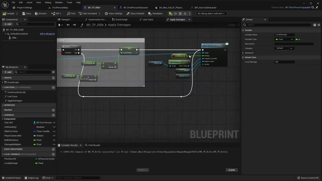Click Add button in My Blueprint panel
Screen dimensions: 322x181
[8, 72]
